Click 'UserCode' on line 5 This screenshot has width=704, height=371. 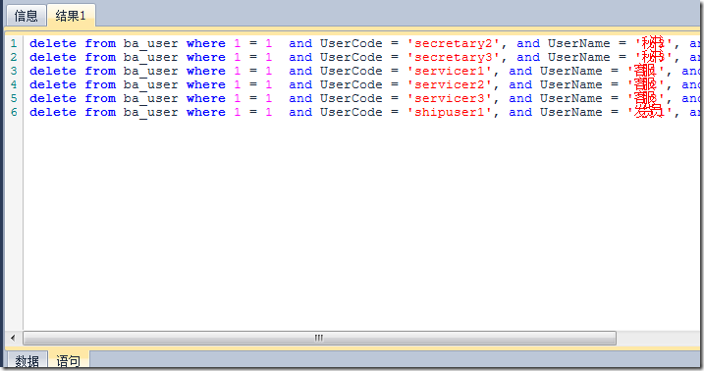352,98
